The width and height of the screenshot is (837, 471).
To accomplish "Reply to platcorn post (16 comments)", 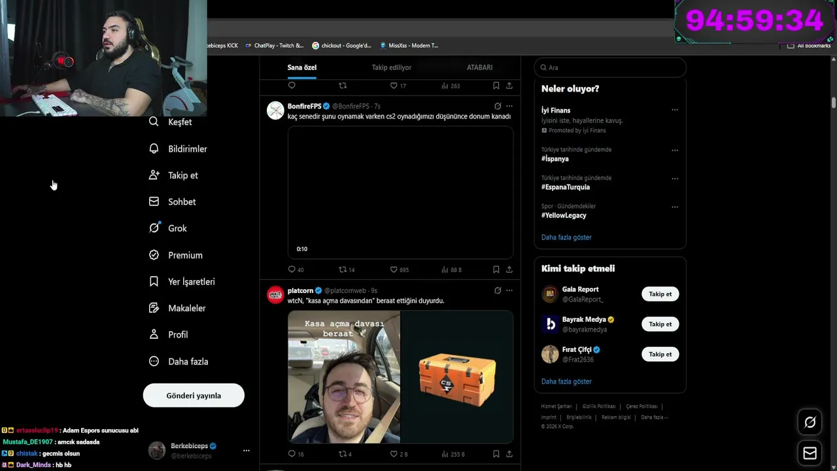I will click(296, 454).
